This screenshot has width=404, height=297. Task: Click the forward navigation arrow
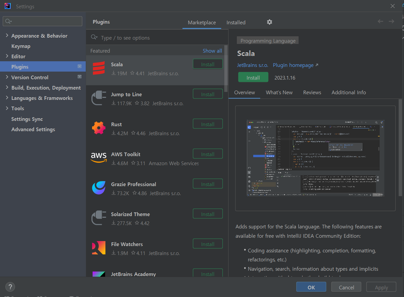(x=391, y=21)
